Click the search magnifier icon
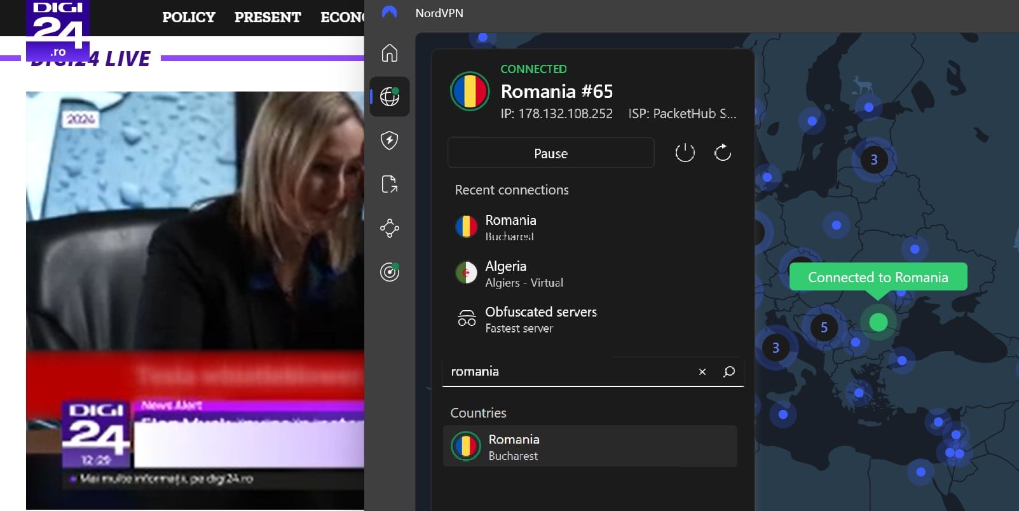This screenshot has width=1019, height=511. 729,372
